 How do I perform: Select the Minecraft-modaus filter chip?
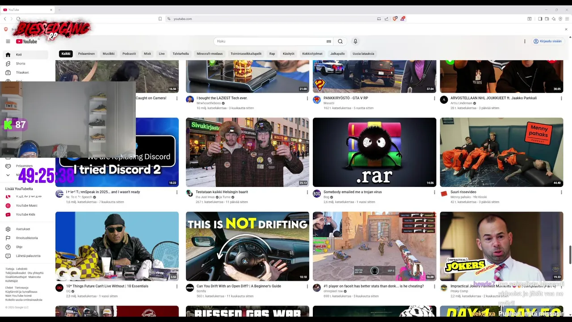[x=210, y=54]
